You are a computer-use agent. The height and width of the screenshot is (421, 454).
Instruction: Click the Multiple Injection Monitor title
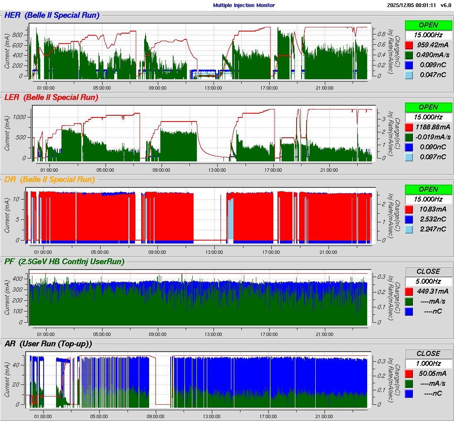tap(244, 5)
